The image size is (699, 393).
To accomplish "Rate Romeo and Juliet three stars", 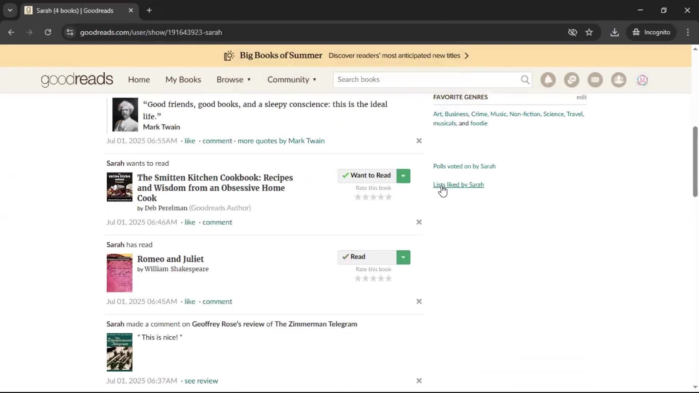I will click(373, 279).
